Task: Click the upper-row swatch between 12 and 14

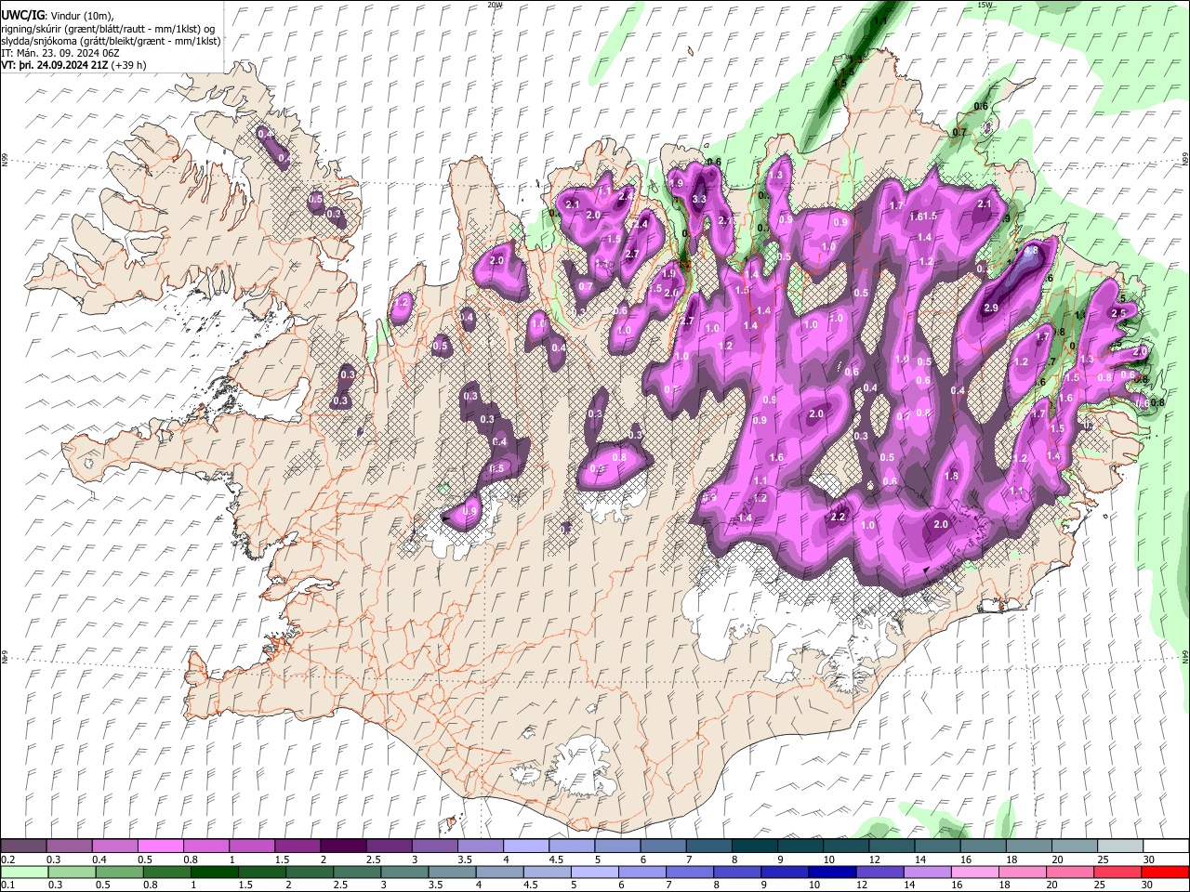Action: pyautogui.click(x=892, y=846)
